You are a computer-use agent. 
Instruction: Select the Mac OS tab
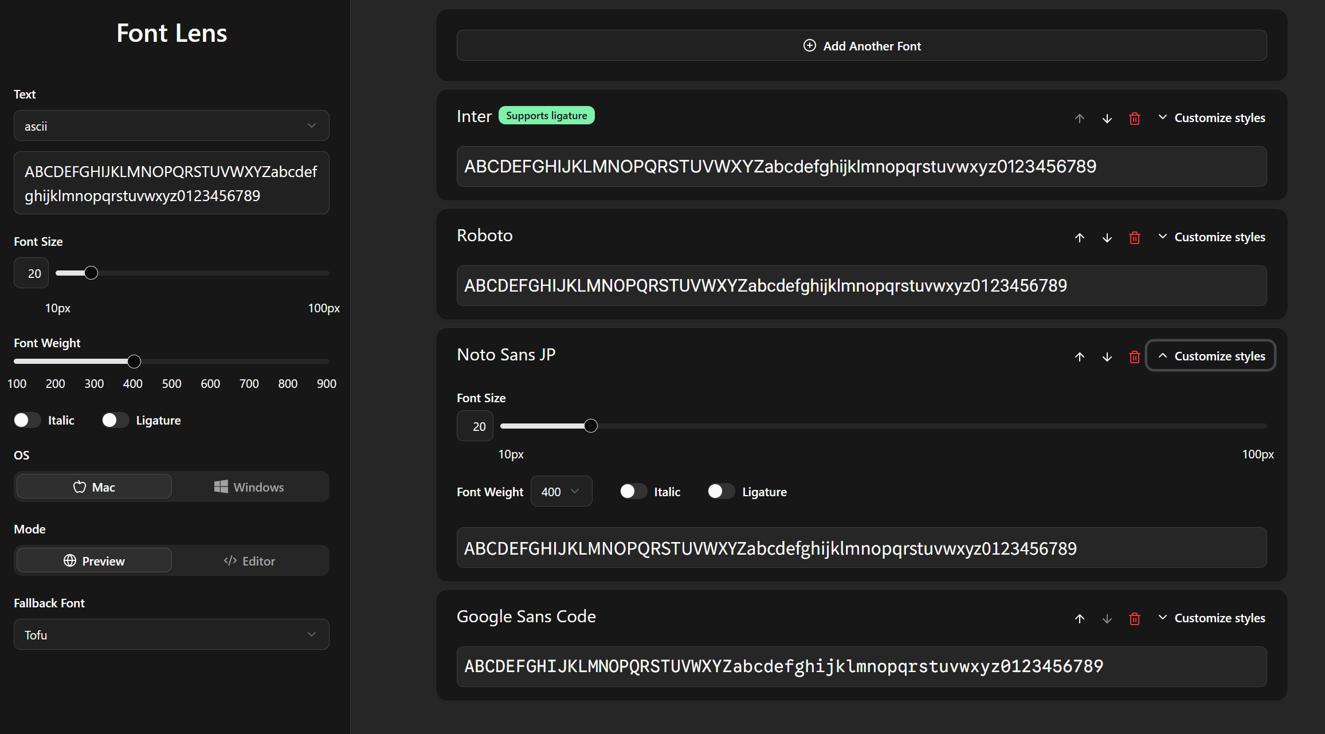(94, 486)
